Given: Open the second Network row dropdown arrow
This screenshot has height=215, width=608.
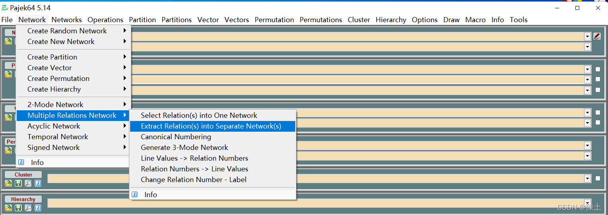Looking at the screenshot, I should coord(588,47).
